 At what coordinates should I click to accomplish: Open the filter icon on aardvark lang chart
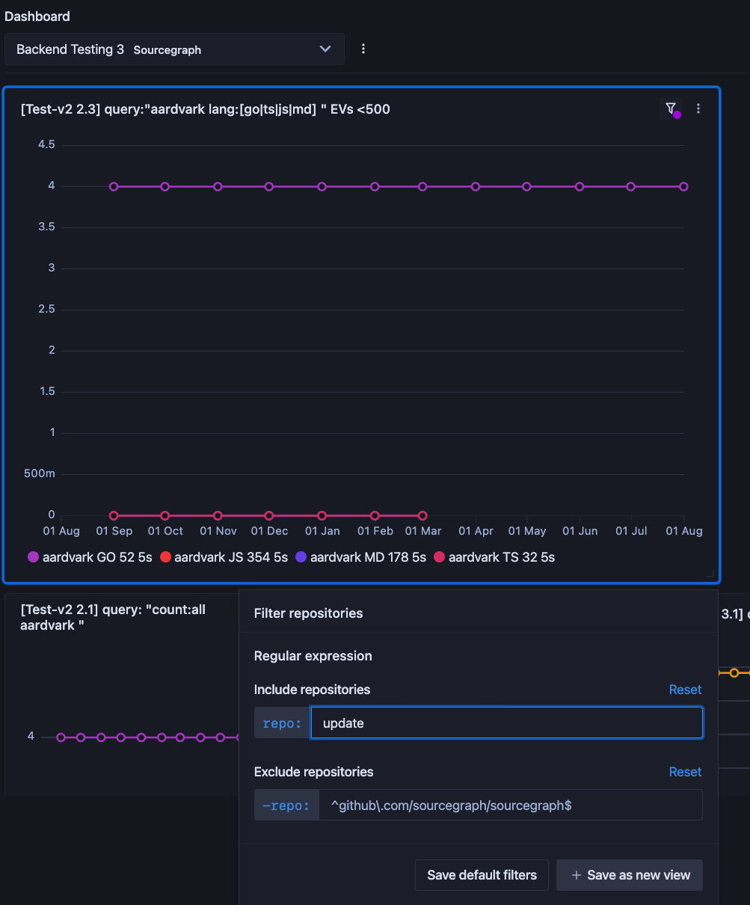pos(671,108)
